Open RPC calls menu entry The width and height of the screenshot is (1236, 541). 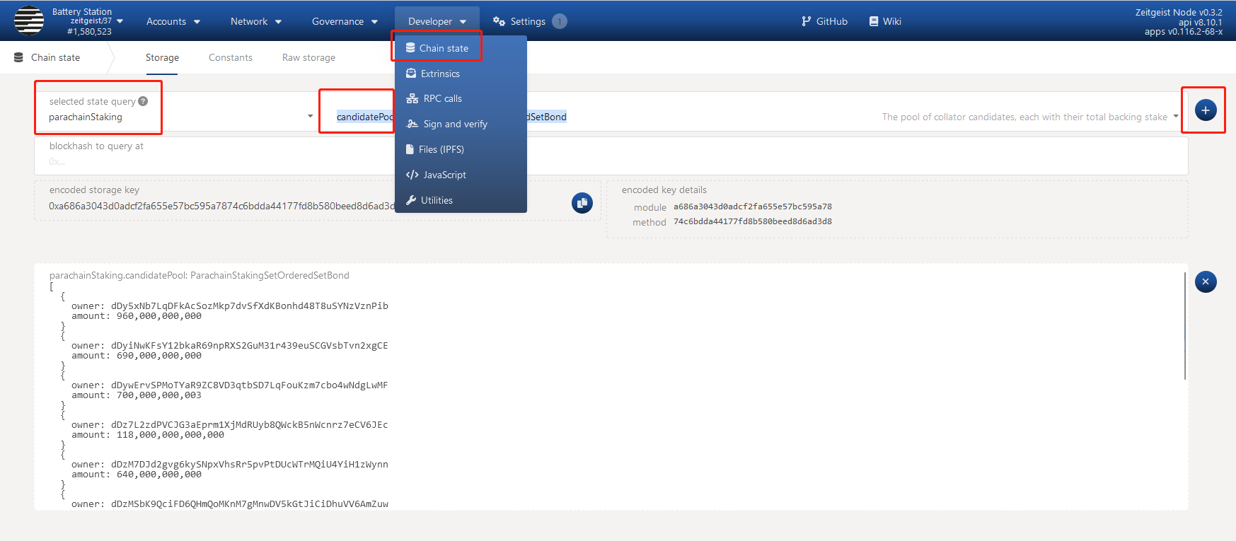click(x=442, y=99)
